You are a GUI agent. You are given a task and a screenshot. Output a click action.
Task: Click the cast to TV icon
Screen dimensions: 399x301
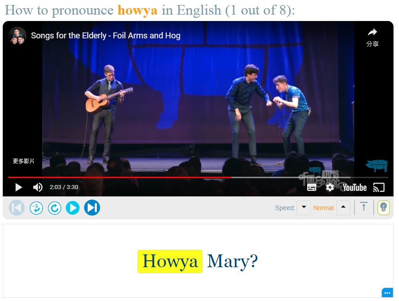(378, 188)
